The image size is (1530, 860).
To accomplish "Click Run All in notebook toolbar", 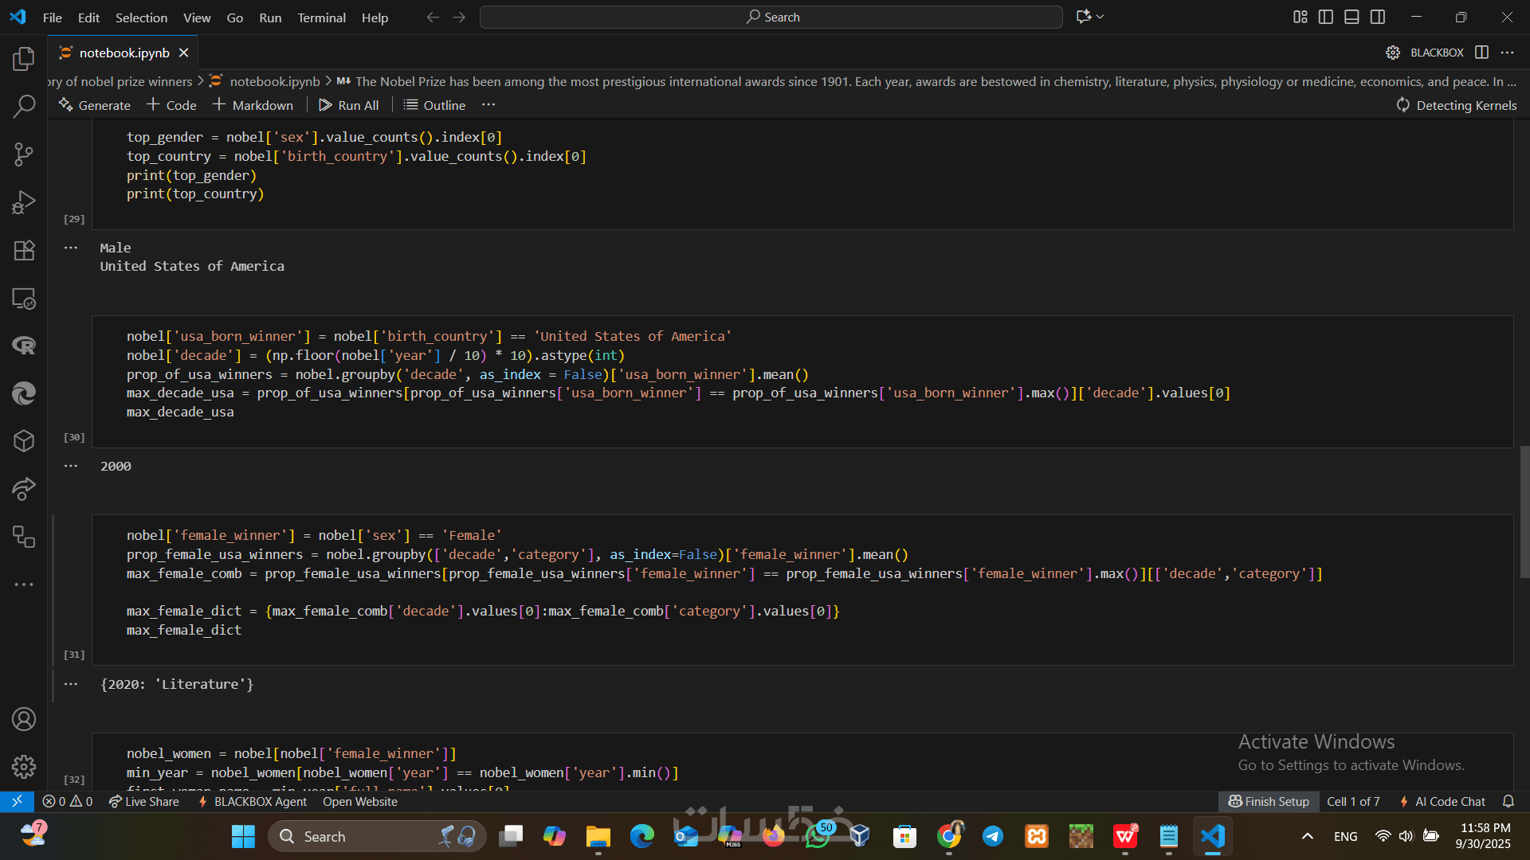I will pos(349,105).
